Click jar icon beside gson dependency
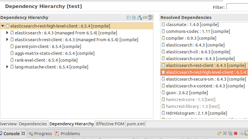The image size is (248, 139). click(x=163, y=93)
